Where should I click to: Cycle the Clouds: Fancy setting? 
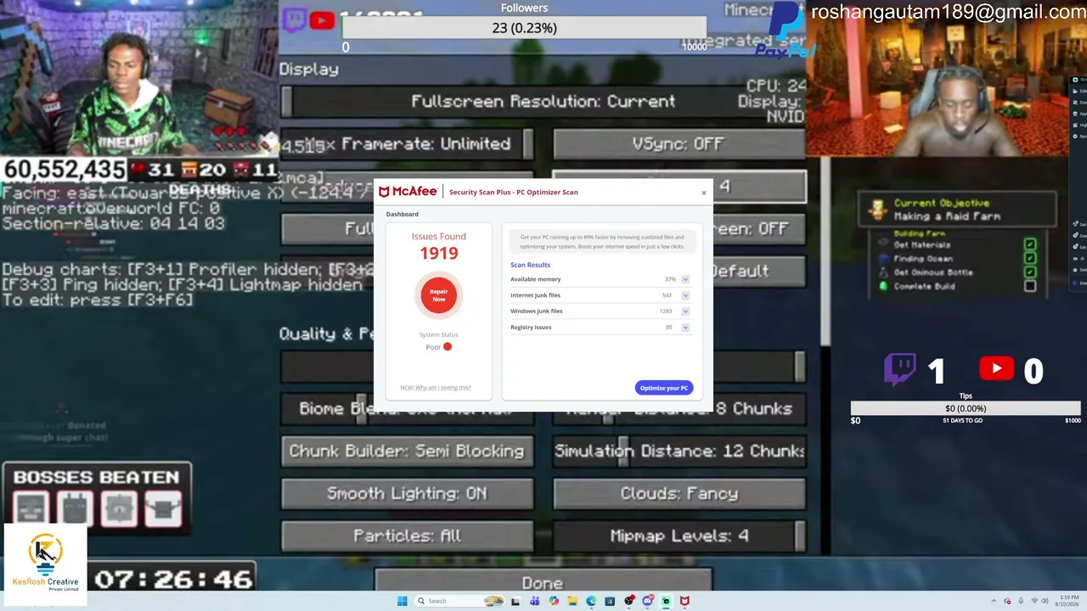click(x=679, y=494)
